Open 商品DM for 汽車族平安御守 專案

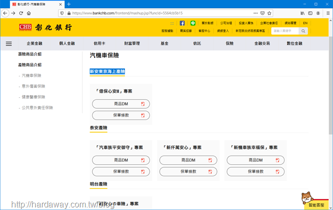coord(121,160)
